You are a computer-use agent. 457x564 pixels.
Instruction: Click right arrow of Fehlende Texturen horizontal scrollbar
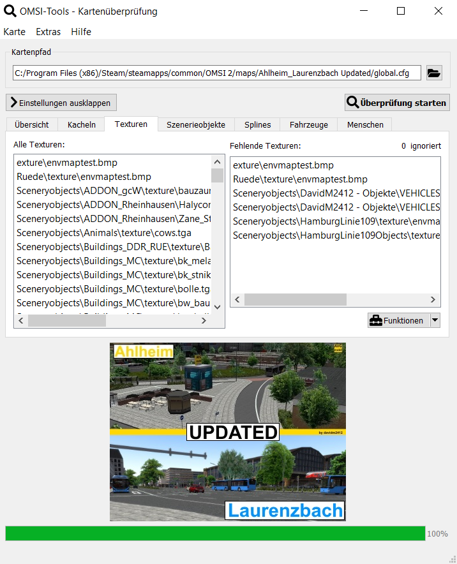434,299
